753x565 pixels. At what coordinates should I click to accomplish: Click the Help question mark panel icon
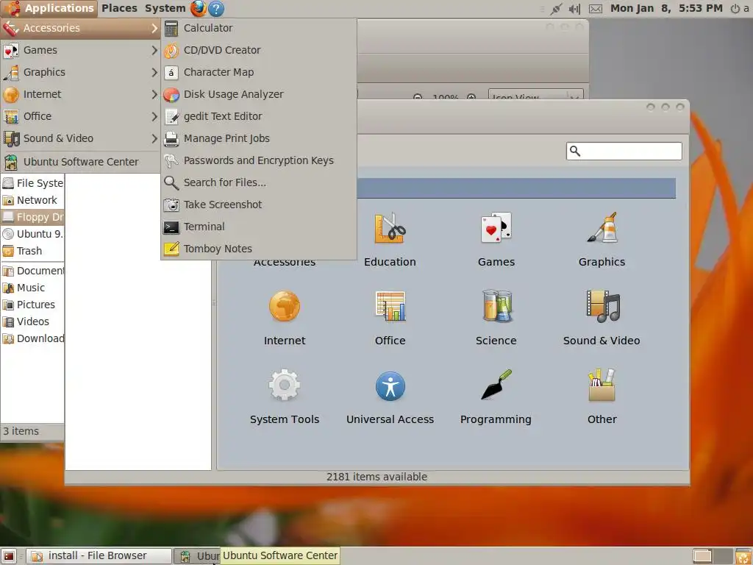click(216, 8)
